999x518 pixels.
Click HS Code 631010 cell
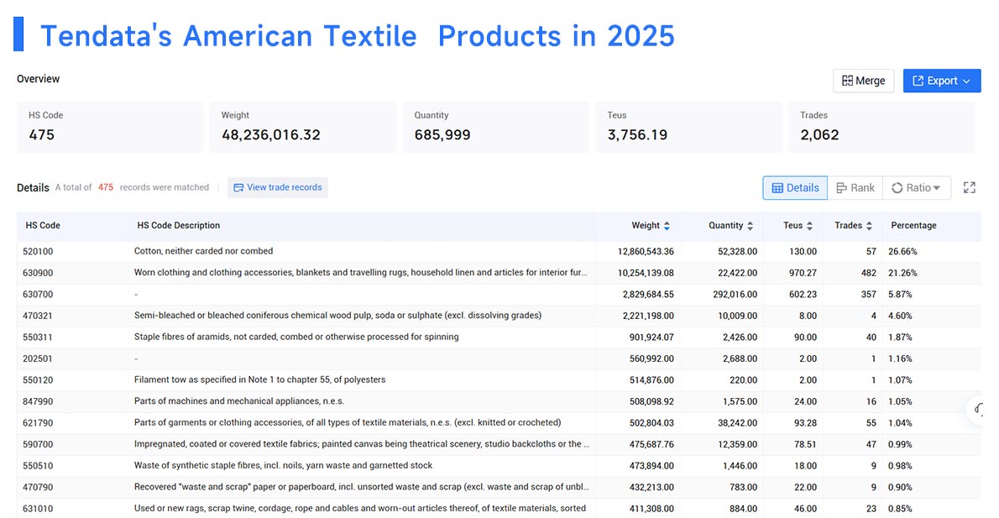point(39,509)
